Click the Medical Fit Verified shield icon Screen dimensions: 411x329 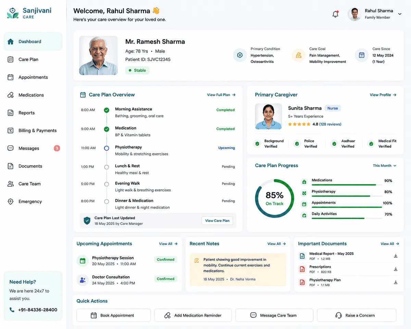coord(371,144)
